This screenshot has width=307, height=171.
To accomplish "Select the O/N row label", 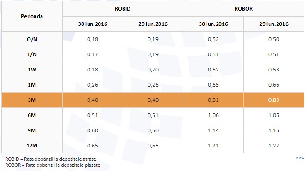I will (32, 39).
